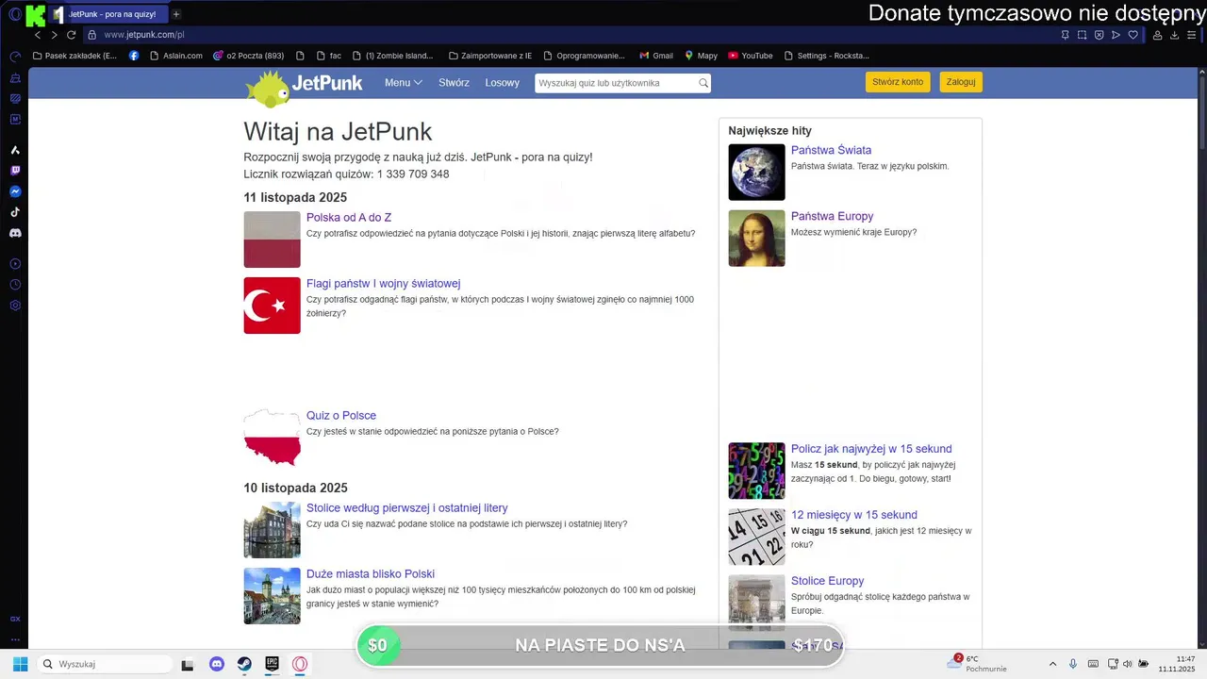Click the 'Stwórz konto' button

tap(898, 82)
